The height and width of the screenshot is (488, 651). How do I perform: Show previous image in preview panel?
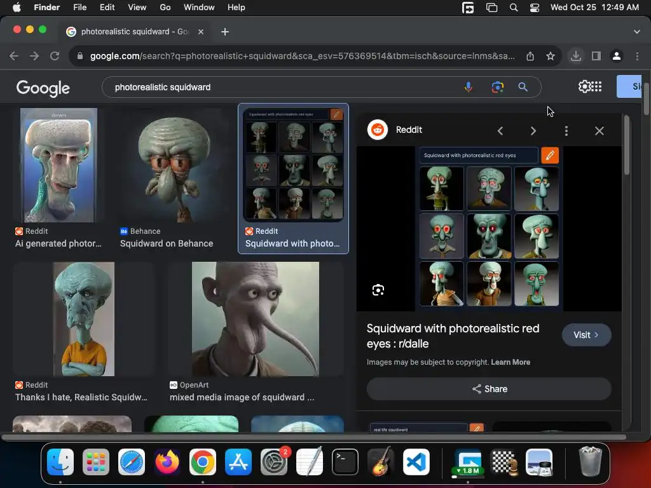(500, 131)
